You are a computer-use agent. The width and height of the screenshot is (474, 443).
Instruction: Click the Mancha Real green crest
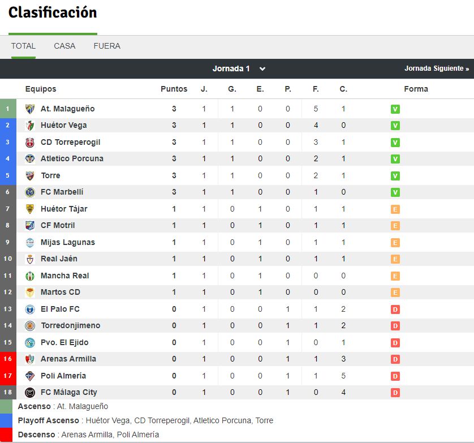click(30, 276)
